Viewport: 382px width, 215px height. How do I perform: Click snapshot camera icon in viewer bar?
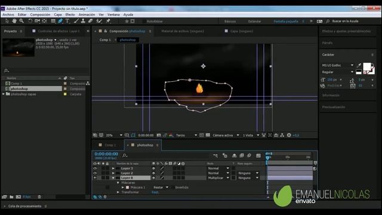159,135
